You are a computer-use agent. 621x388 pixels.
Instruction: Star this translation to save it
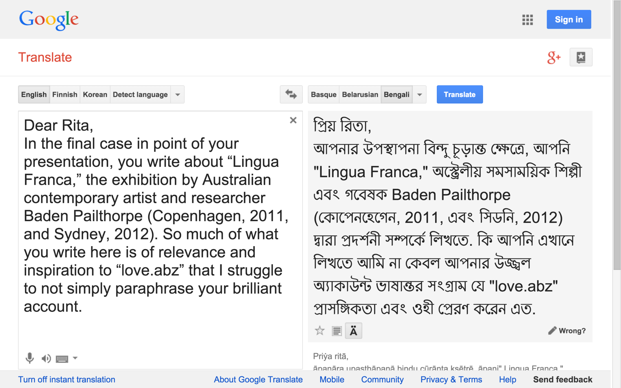pyautogui.click(x=320, y=331)
